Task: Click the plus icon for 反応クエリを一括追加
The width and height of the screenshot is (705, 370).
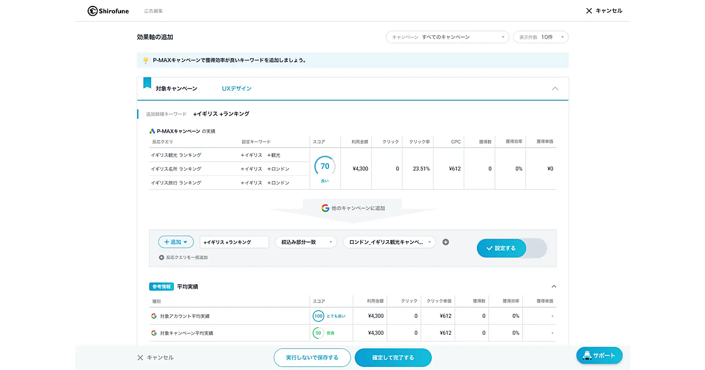Action: [x=162, y=257]
